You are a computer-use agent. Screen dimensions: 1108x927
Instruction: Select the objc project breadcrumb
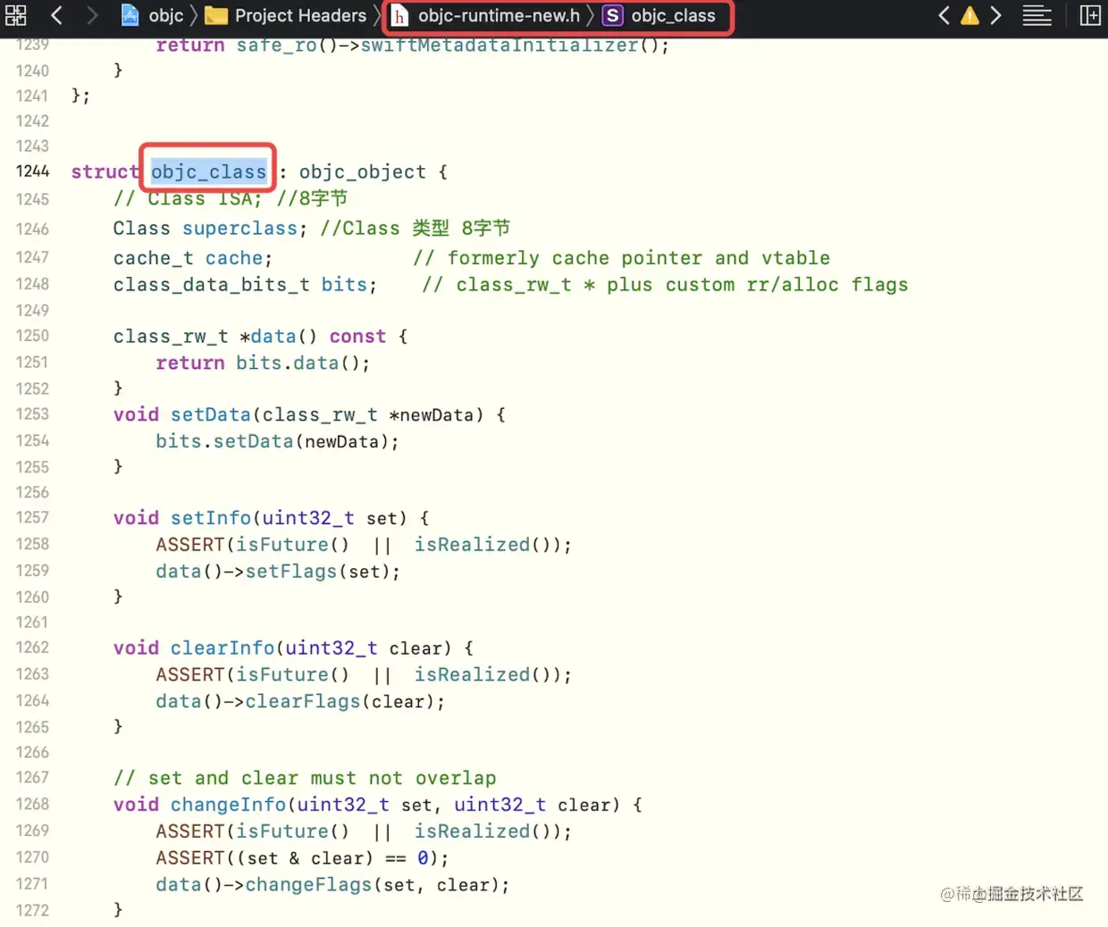[153, 15]
